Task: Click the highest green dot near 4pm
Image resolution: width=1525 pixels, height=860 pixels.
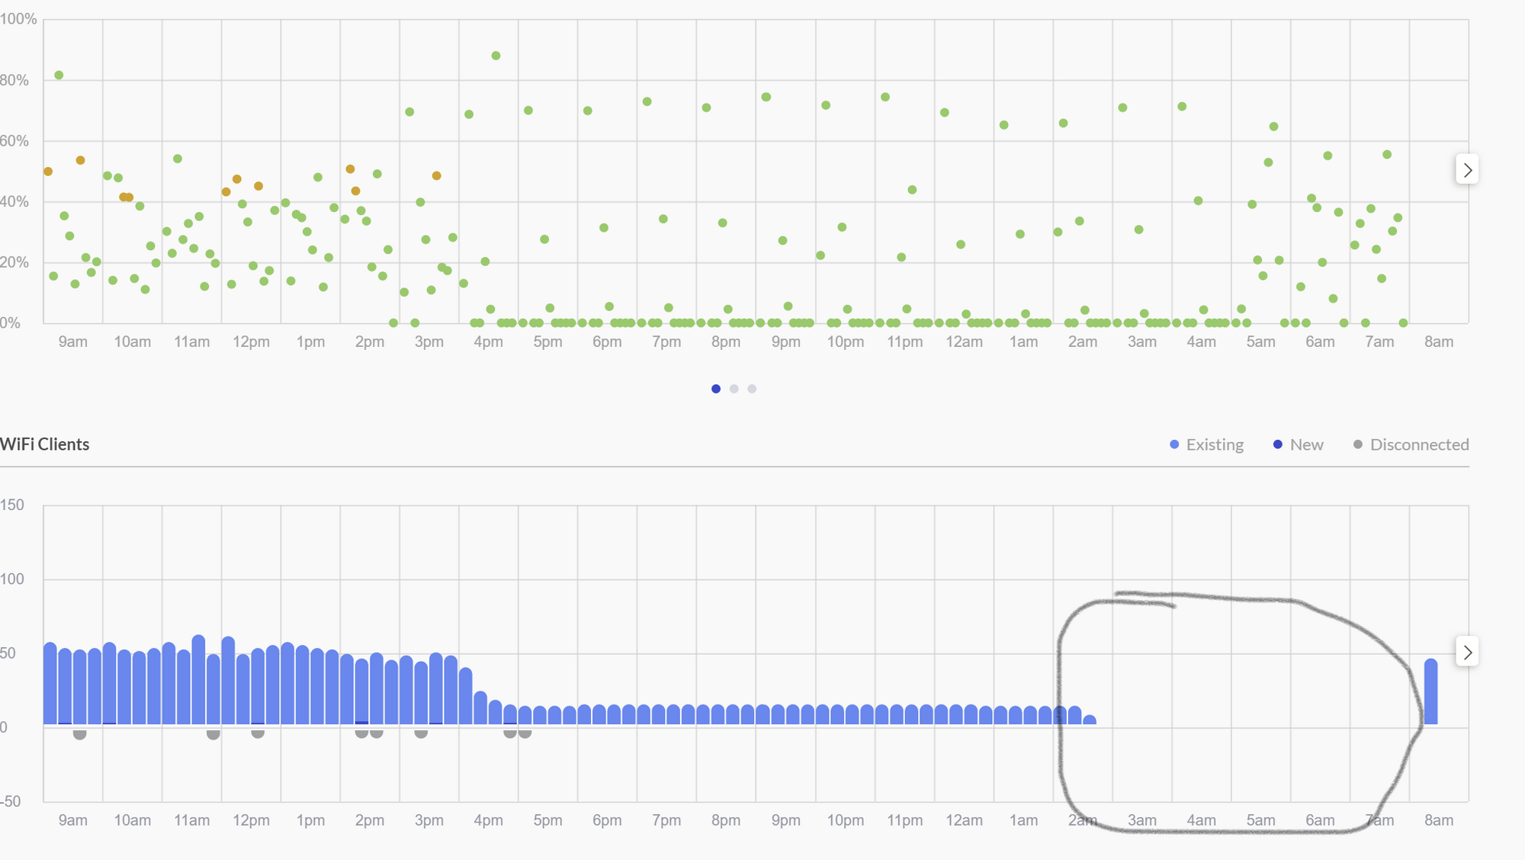Action: (x=496, y=56)
